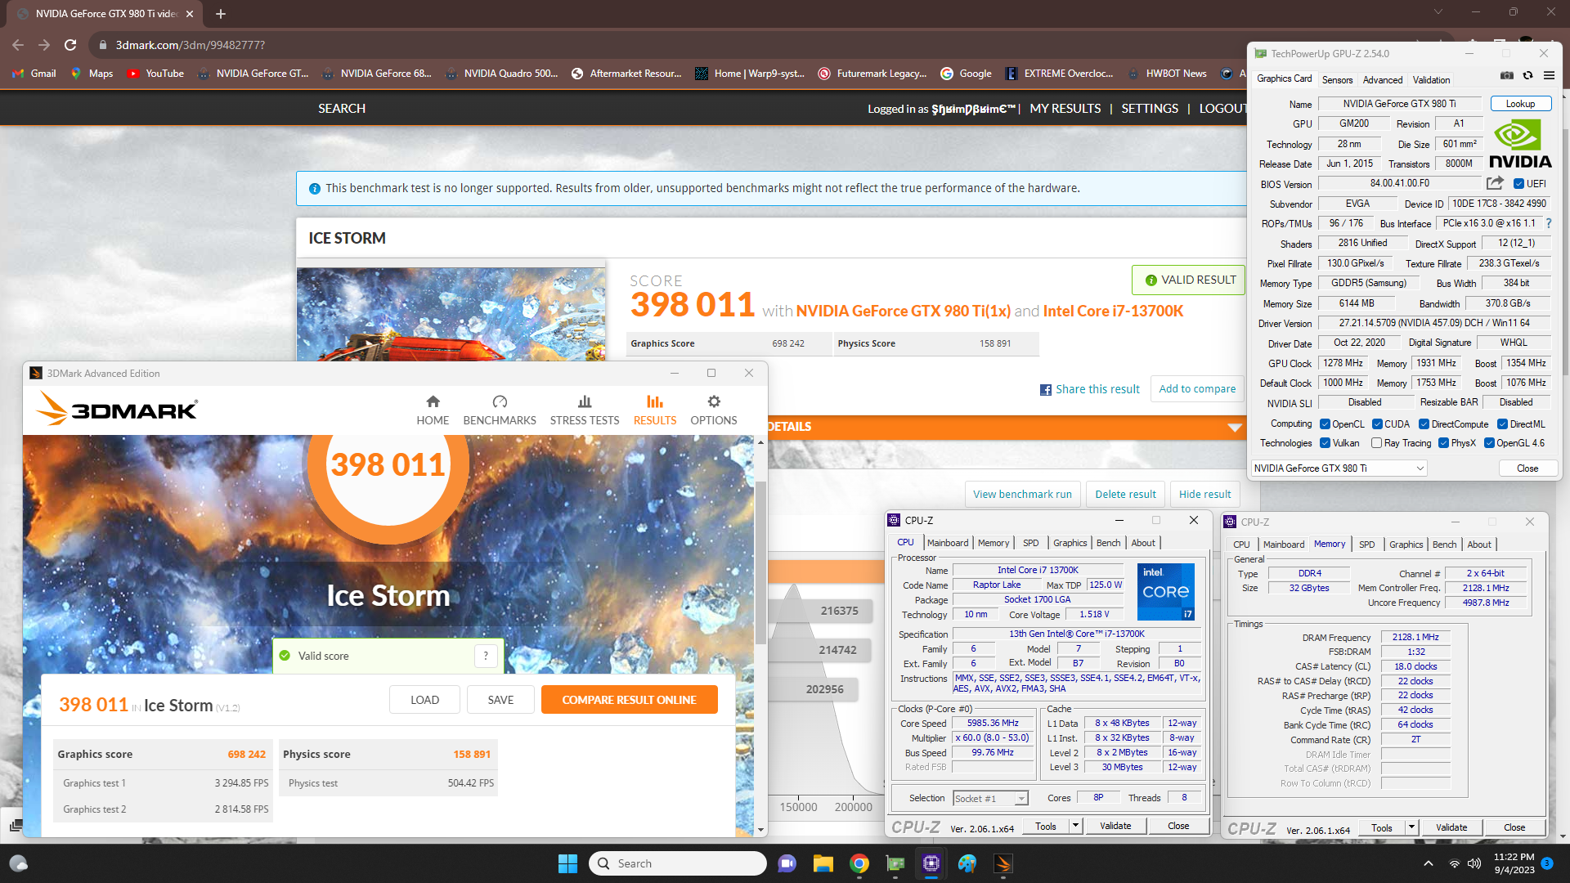Click the scroll up arrow in 3DMark window

pos(760,442)
